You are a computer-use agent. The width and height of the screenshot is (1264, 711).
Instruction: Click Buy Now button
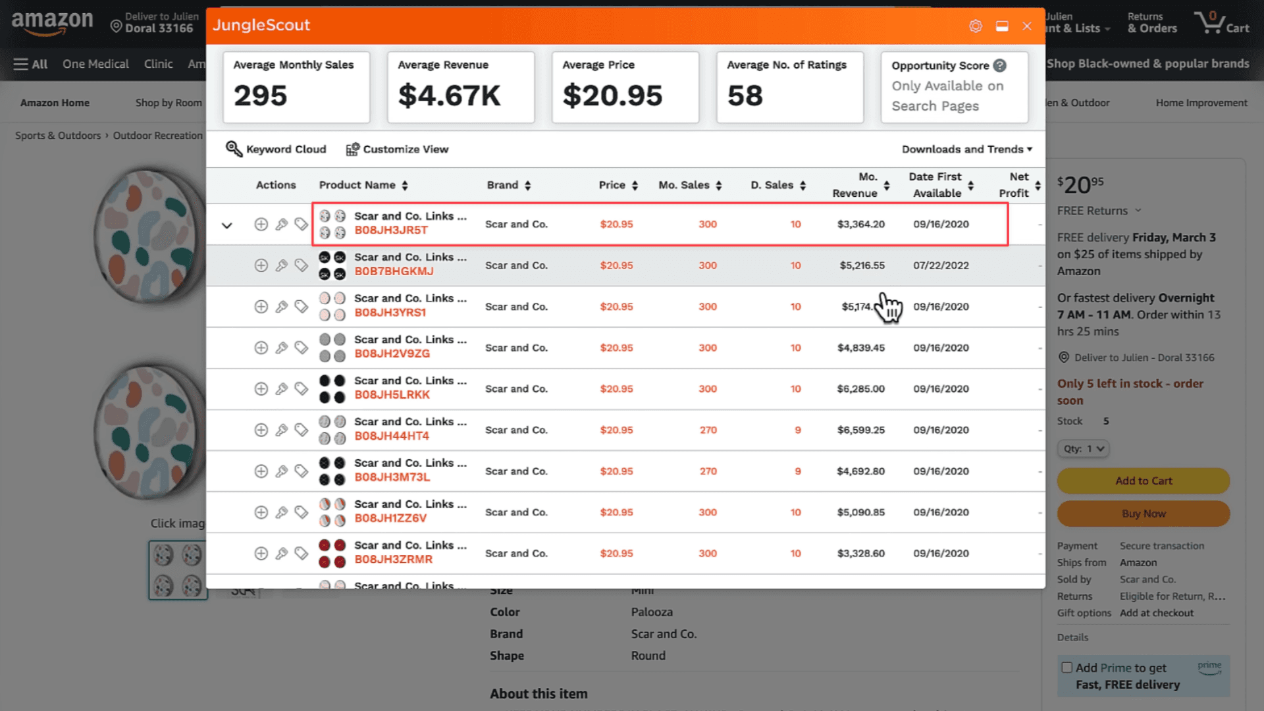click(1144, 513)
